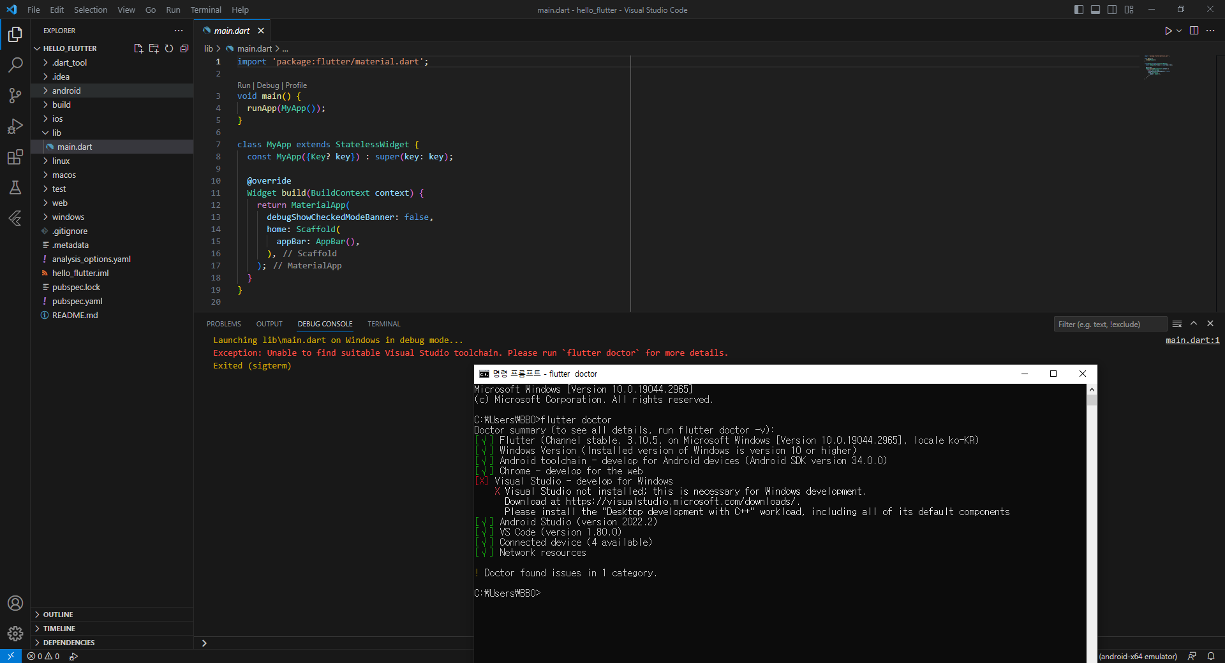Split the editor to the right
This screenshot has height=663, width=1225.
[x=1194, y=31]
